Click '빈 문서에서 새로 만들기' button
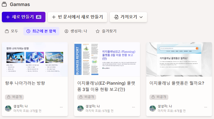The height and width of the screenshot is (119, 214). tap(77, 17)
